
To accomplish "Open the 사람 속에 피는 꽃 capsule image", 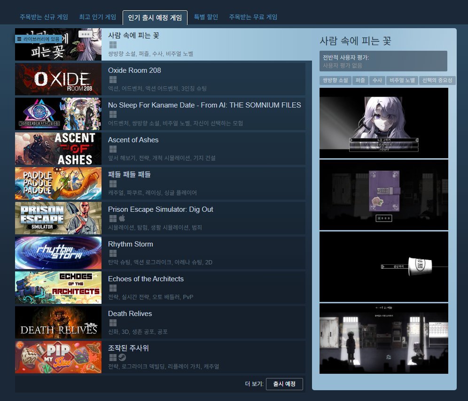I will [58, 45].
